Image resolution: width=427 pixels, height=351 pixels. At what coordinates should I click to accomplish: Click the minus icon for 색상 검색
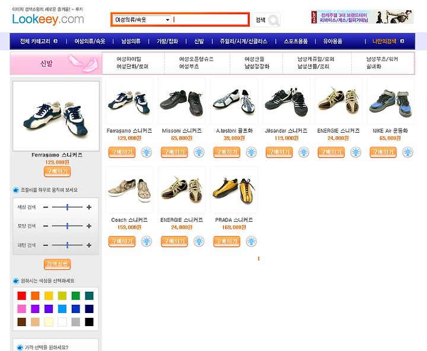point(46,208)
